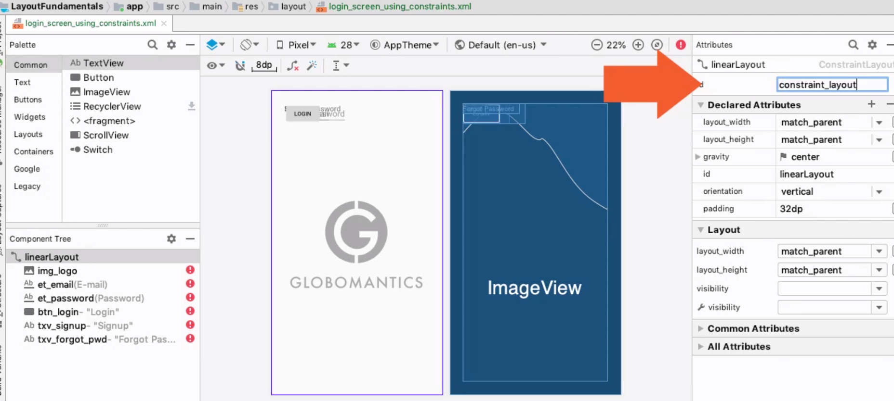The width and height of the screenshot is (894, 401).
Task: Open the Google palette category
Action: pos(27,169)
